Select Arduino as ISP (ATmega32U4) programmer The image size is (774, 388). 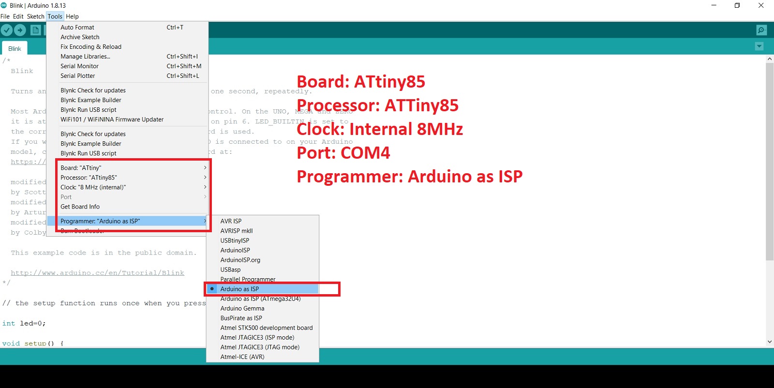tap(263, 298)
